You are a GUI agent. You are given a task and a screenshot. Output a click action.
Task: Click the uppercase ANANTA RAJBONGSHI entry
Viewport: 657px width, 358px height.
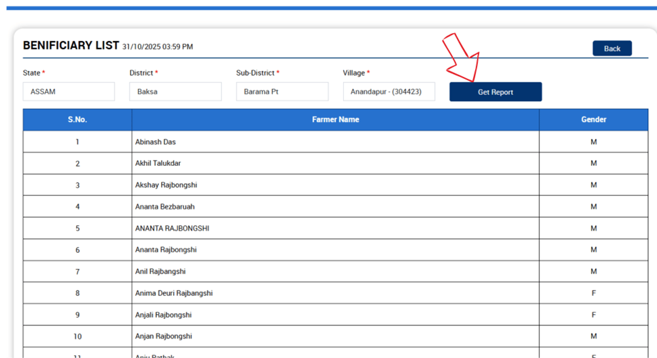[x=172, y=229]
